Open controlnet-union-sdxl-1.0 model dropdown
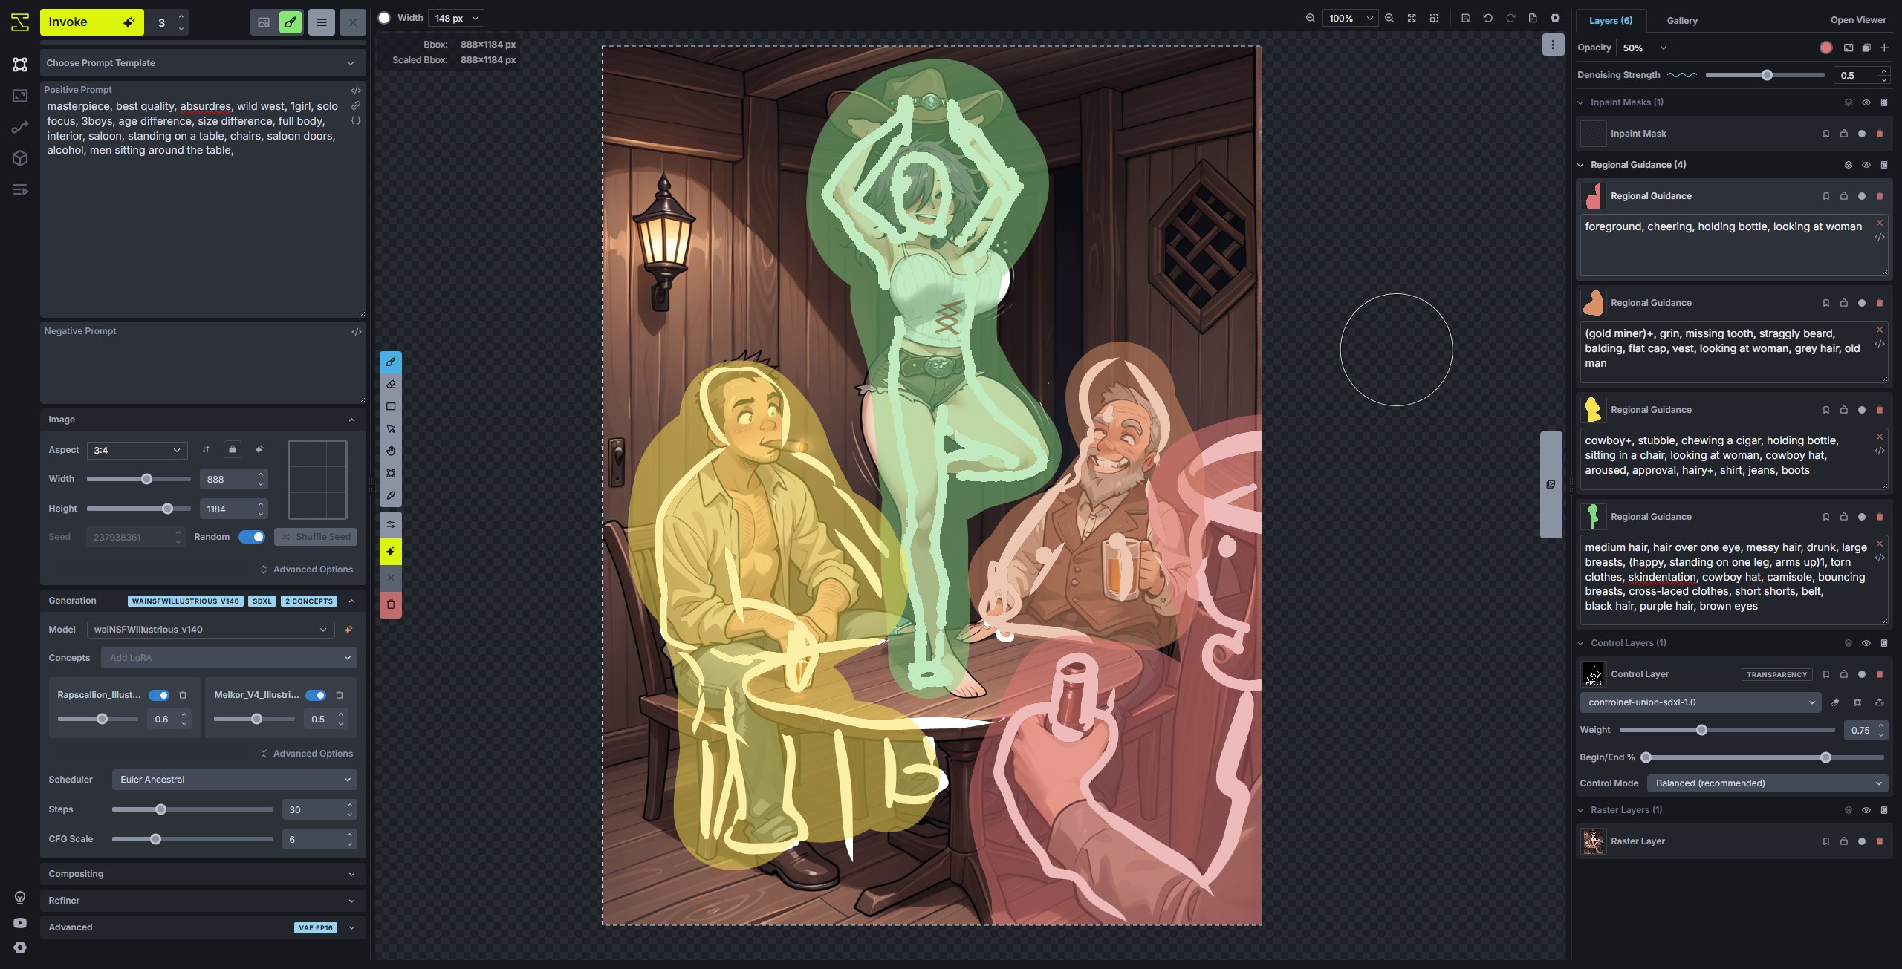Image resolution: width=1902 pixels, height=969 pixels. click(1701, 702)
